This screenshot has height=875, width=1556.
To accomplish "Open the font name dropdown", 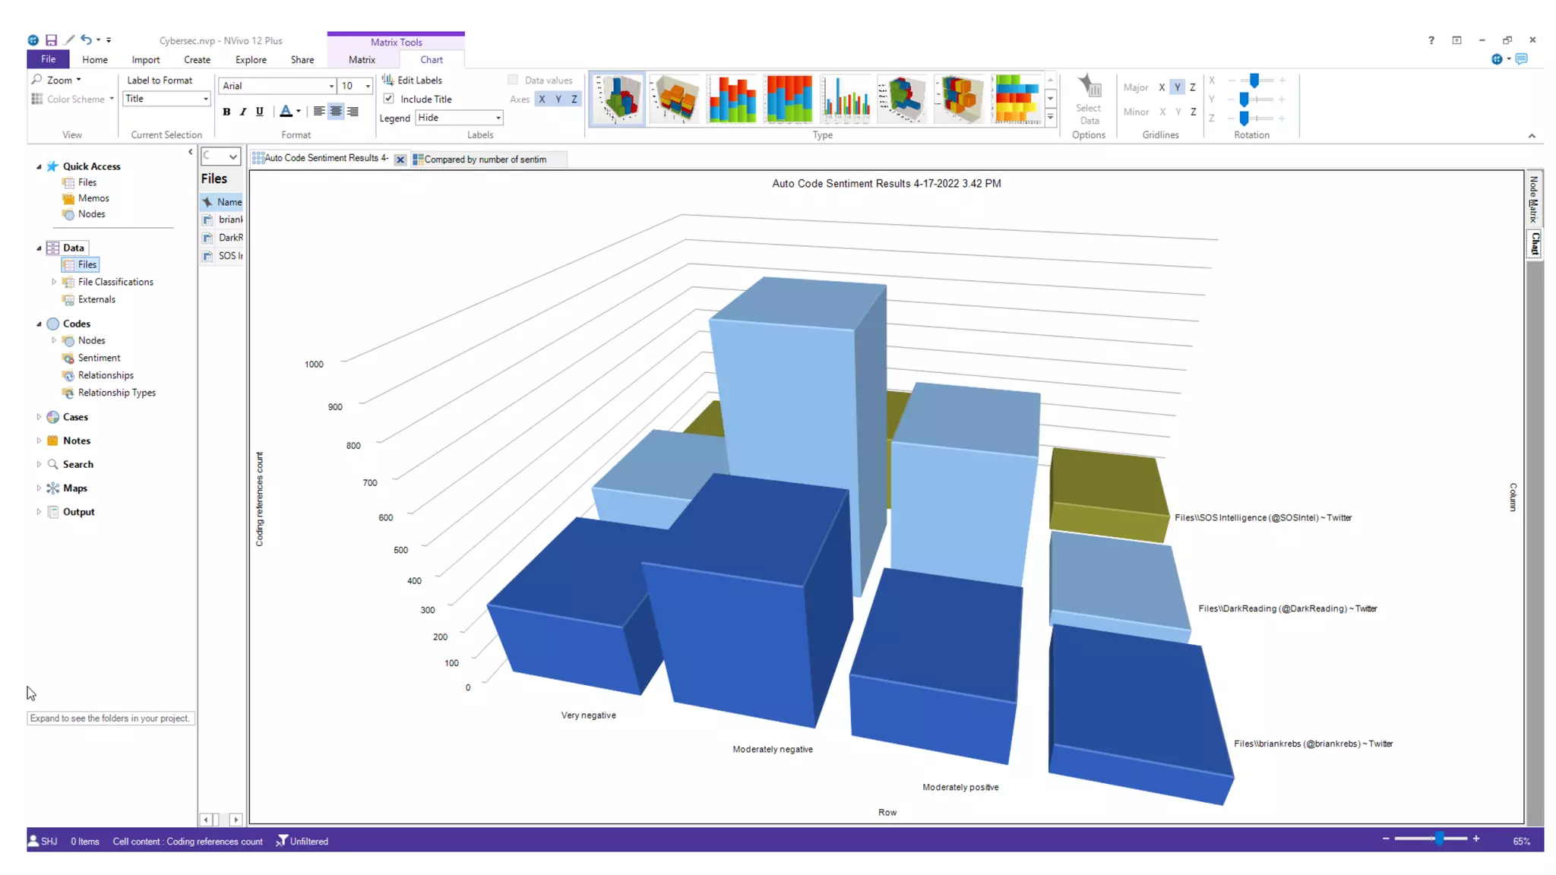I will tap(331, 86).
